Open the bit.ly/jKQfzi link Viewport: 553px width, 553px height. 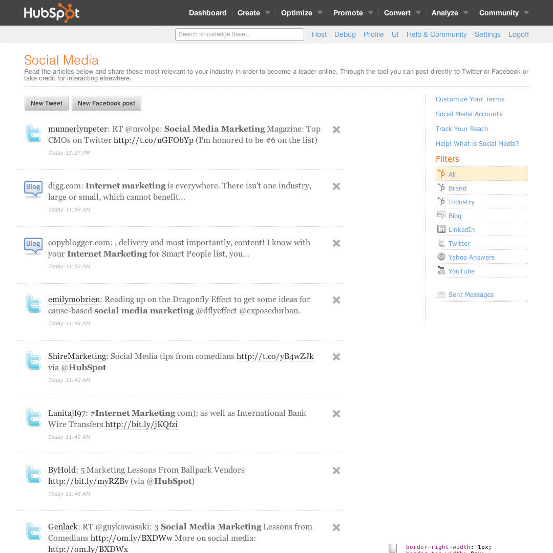[x=141, y=424]
